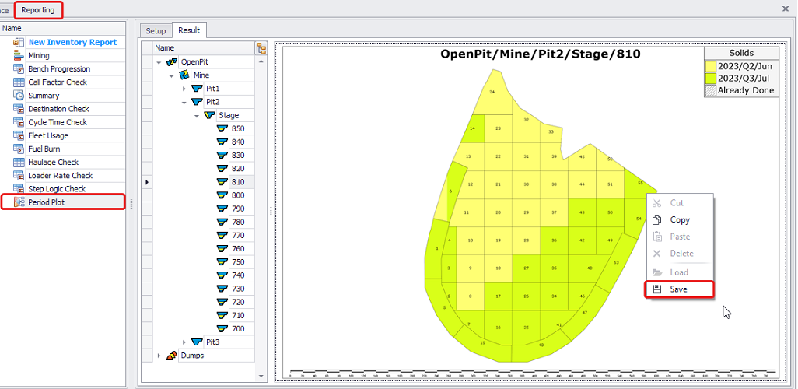Select bench 790 in the tree
Image resolution: width=798 pixels, height=389 pixels.
pyautogui.click(x=238, y=209)
